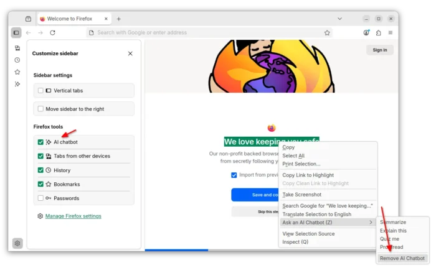Select Remove AI Chatbot in submenu
The image size is (436, 273).
tap(402, 258)
